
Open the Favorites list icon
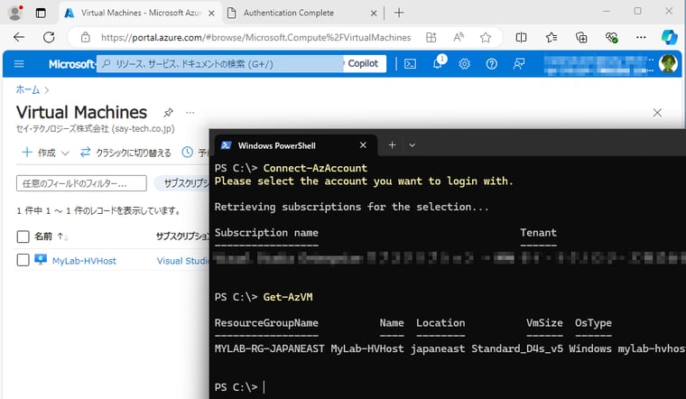[x=552, y=38]
